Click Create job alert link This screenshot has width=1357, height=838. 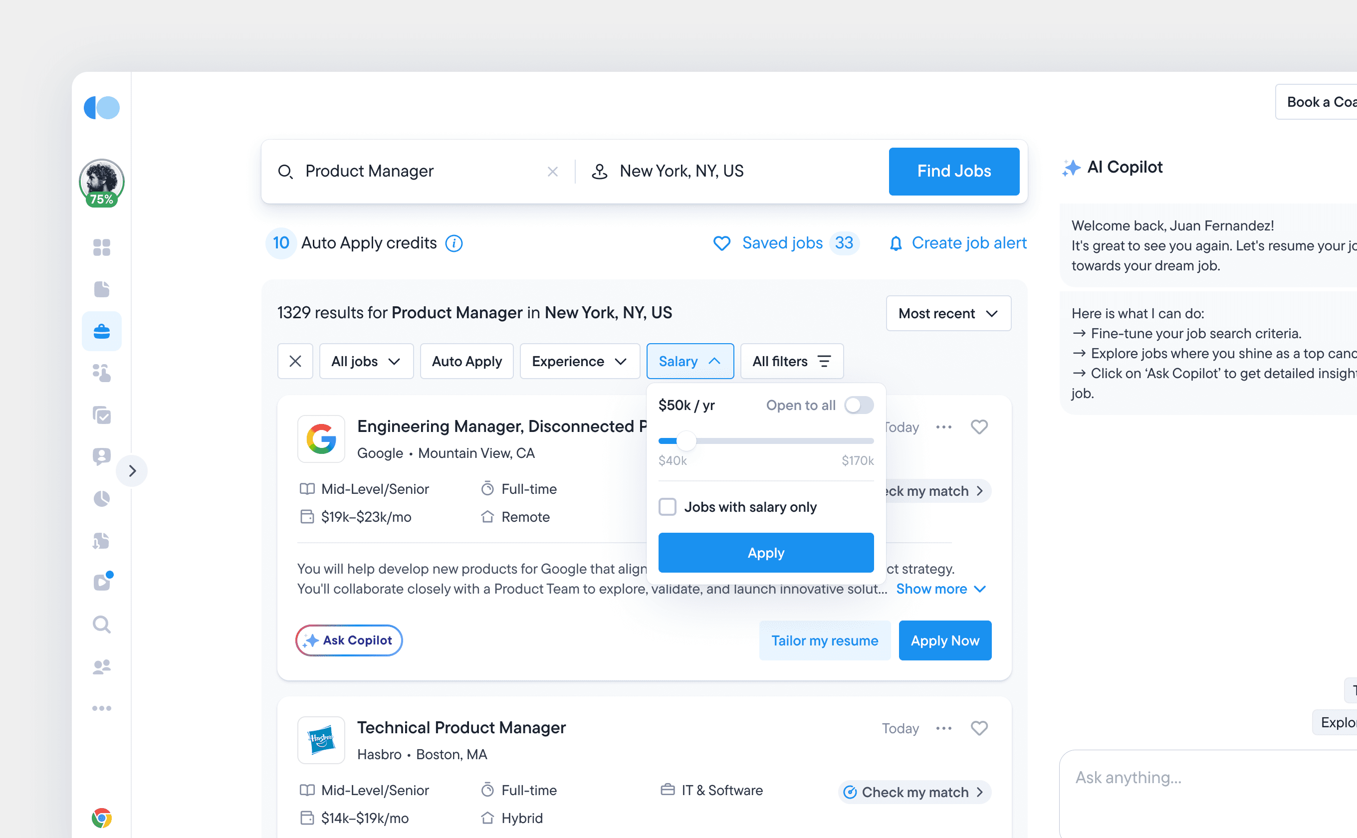pos(957,243)
